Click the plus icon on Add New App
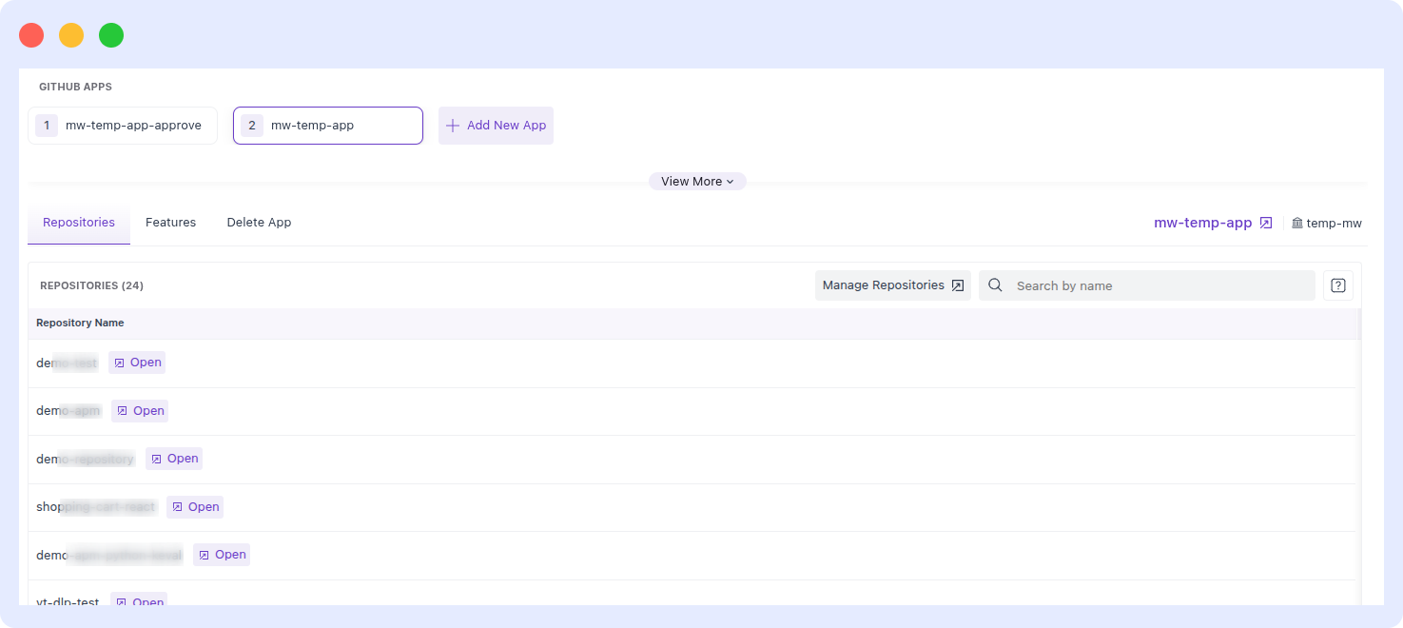The width and height of the screenshot is (1403, 628). click(x=452, y=125)
